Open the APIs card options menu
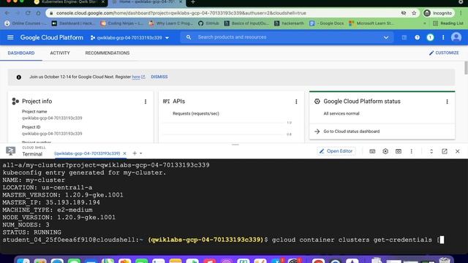468x263 pixels. tap(296, 102)
